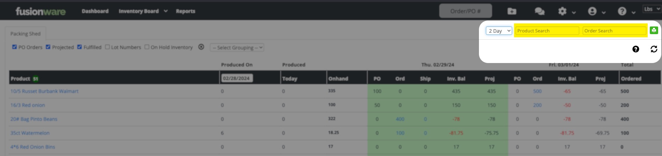Focus the Product Search field
The image size is (662, 156).
click(547, 31)
